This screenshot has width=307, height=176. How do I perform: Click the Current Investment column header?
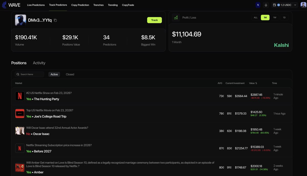tap(235, 83)
